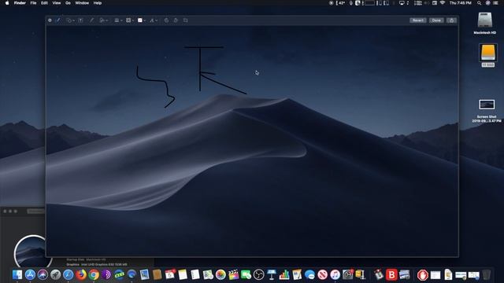Select the Macintosh HD desktop drive

tap(485, 23)
